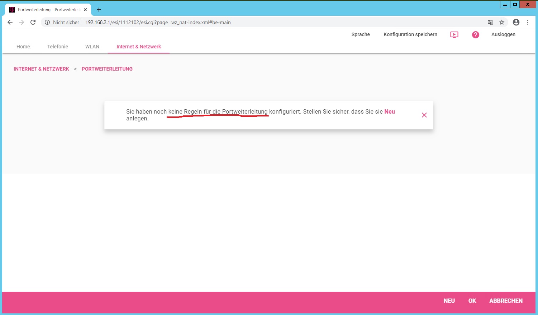Viewport: 538px width, 315px height.
Task: Click PORTWEITERLEITUNG breadcrumb link
Action: click(x=107, y=69)
